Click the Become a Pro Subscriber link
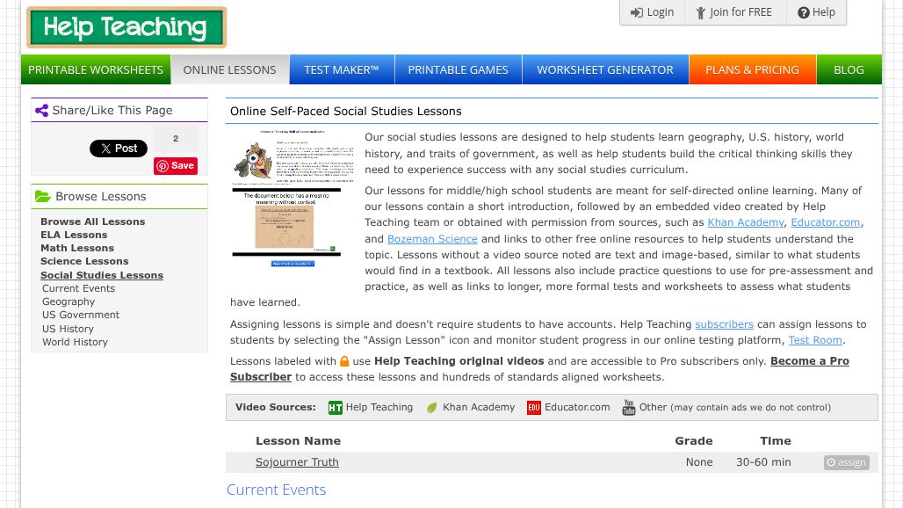The image size is (903, 508). point(809,361)
